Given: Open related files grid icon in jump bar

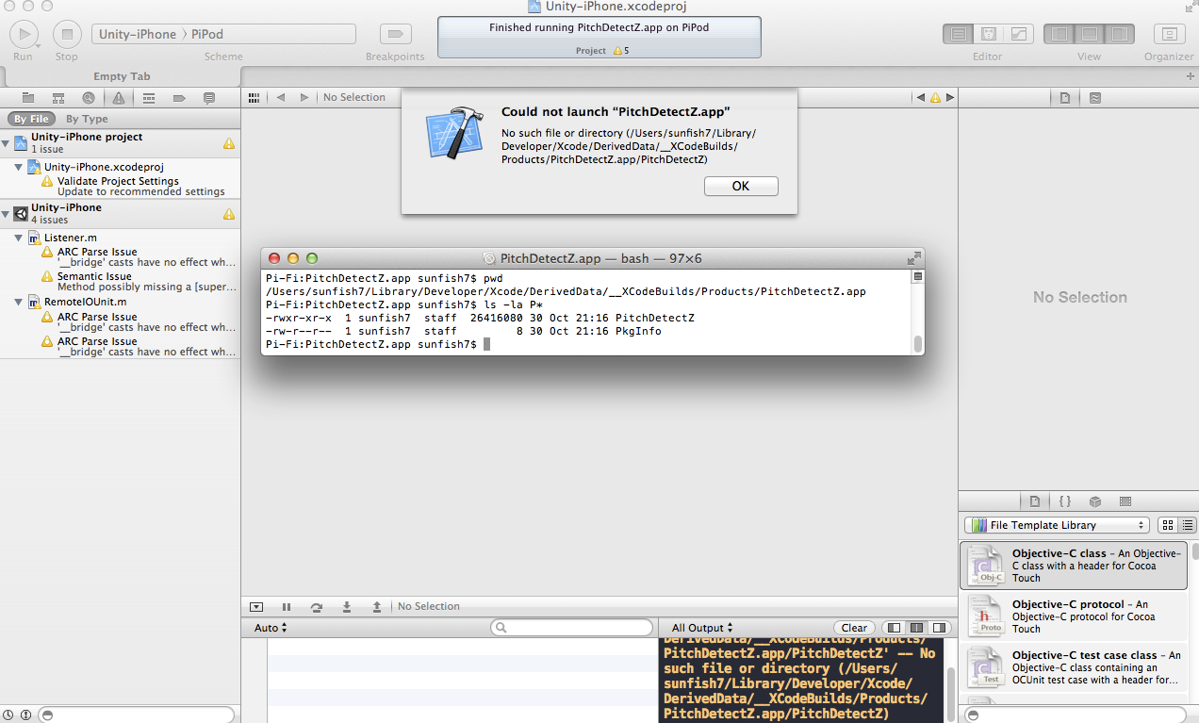Looking at the screenshot, I should point(254,97).
